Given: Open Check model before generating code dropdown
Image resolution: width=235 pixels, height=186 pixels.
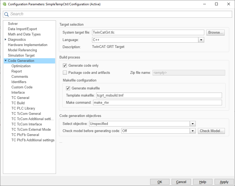Looking at the screenshot, I should click(x=193, y=131).
